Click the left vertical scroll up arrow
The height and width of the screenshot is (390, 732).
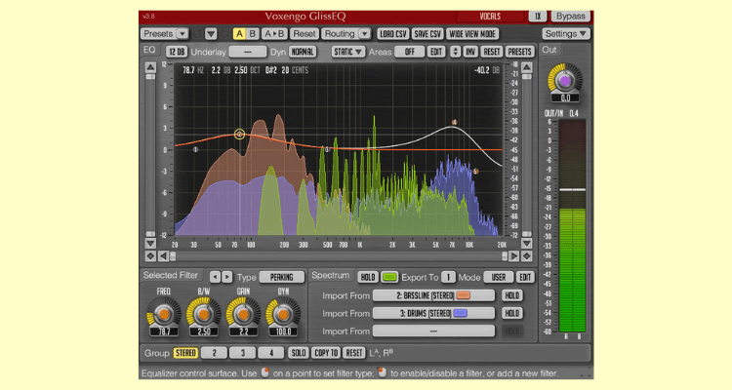click(150, 67)
